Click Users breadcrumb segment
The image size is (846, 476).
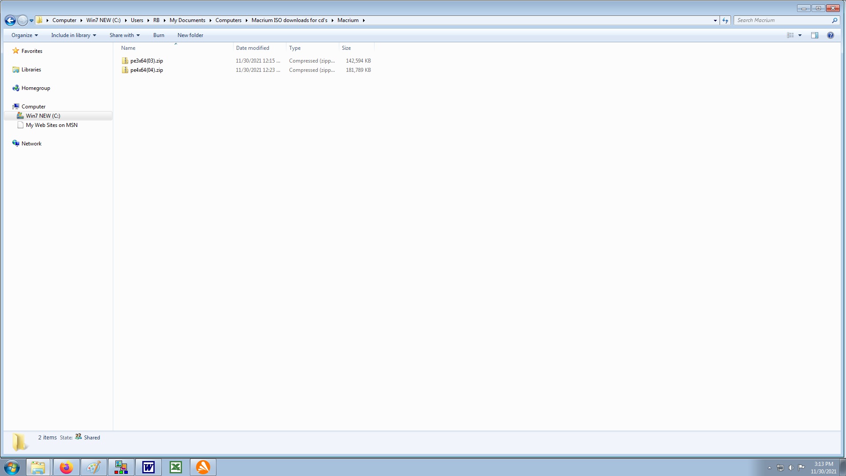137,20
